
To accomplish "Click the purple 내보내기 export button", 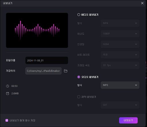I will tap(128, 120).
